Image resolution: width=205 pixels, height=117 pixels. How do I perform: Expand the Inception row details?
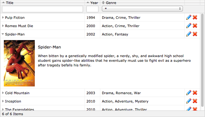(x=3, y=101)
